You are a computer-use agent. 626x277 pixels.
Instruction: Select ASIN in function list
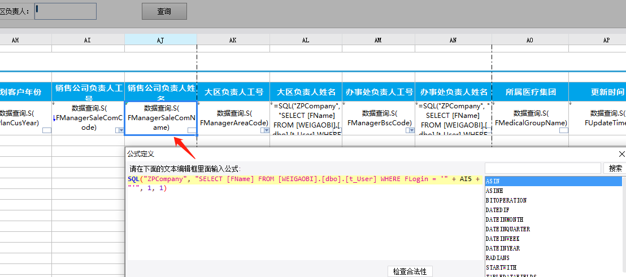coord(554,181)
